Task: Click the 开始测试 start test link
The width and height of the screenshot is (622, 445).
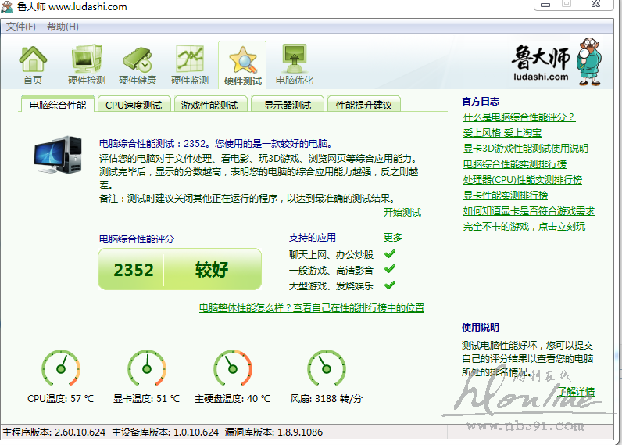Action: click(402, 213)
